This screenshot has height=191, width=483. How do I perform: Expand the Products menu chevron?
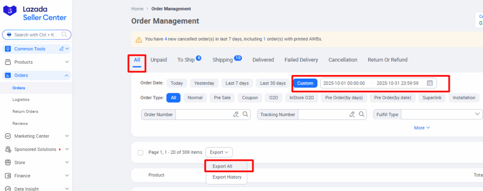[67, 62]
